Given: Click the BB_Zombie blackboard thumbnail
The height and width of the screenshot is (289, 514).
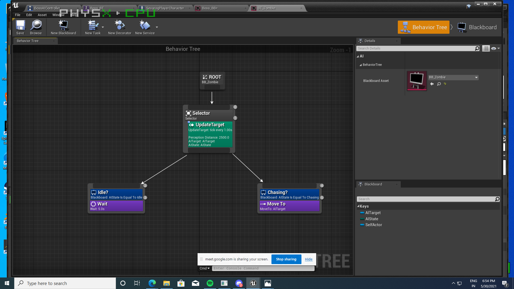Looking at the screenshot, I should [417, 81].
